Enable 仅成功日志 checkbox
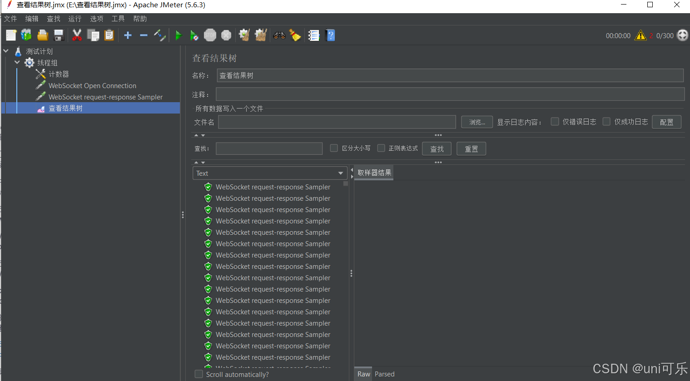The width and height of the screenshot is (690, 381). coord(606,122)
